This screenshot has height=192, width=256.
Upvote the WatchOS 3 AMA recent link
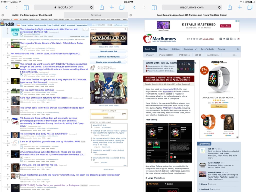[x=91, y=125]
